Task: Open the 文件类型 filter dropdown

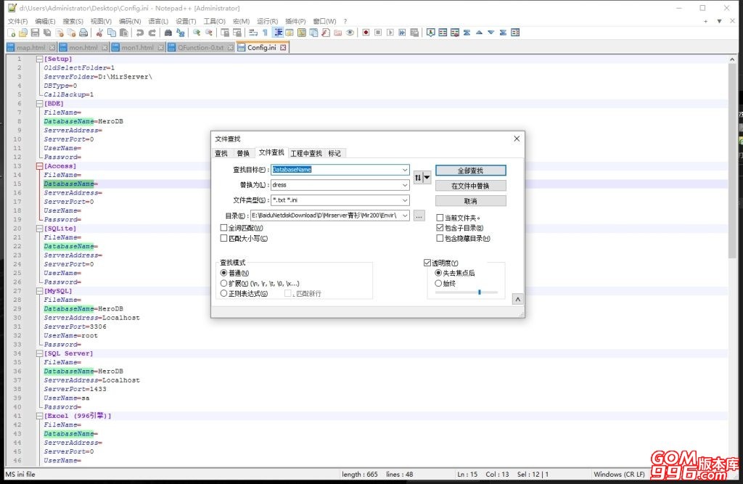Action: point(406,200)
